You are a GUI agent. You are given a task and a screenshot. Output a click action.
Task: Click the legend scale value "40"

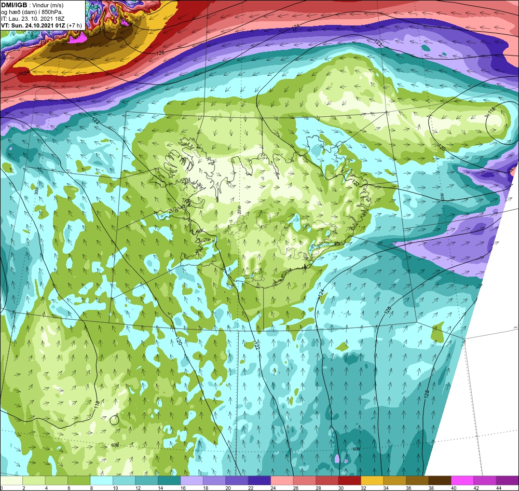coord(454,488)
